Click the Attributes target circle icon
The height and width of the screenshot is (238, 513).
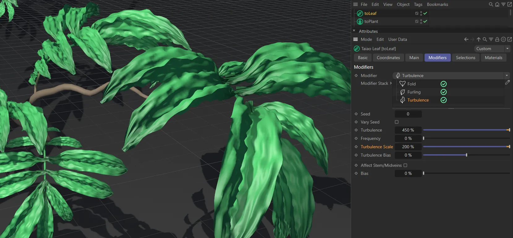point(503,39)
